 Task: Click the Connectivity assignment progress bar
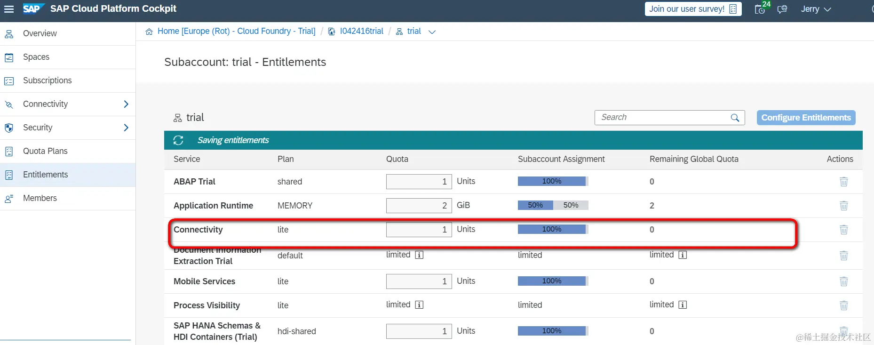click(553, 229)
